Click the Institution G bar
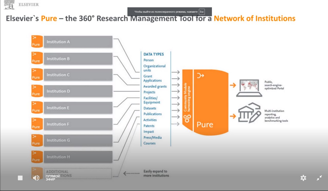Viewport: 328px width, 191px height. click(78, 140)
